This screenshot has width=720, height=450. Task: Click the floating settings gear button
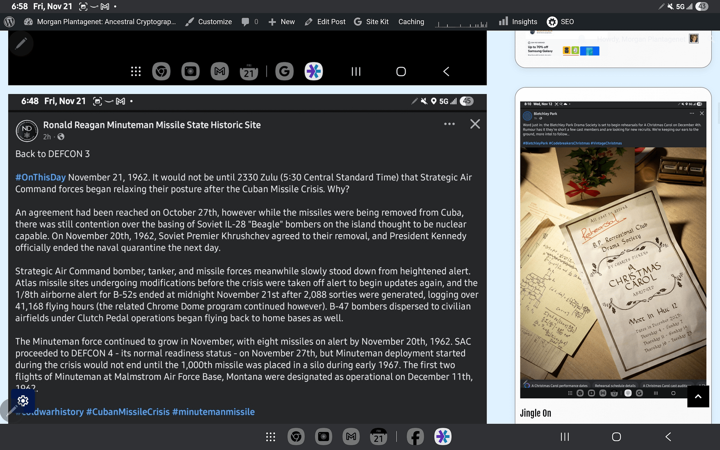click(x=23, y=401)
